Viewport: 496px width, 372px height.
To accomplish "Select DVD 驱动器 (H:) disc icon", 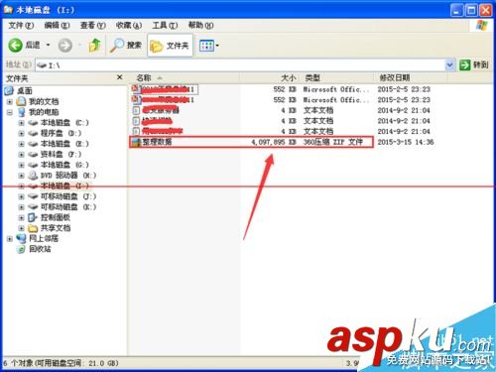I will click(x=33, y=176).
